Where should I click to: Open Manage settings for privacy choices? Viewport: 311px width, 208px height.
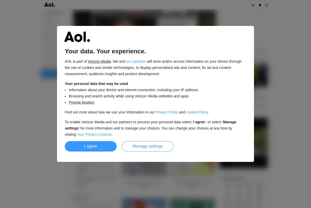pyautogui.click(x=148, y=146)
